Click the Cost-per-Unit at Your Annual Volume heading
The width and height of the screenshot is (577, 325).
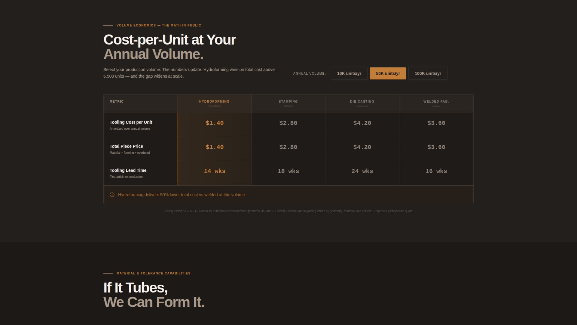(170, 47)
